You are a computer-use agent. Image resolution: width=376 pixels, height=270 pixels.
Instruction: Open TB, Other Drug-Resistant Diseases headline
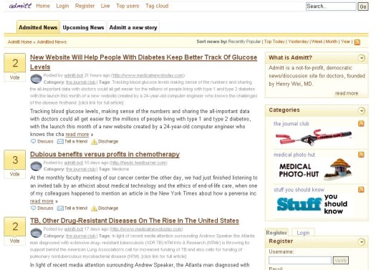tap(135, 221)
